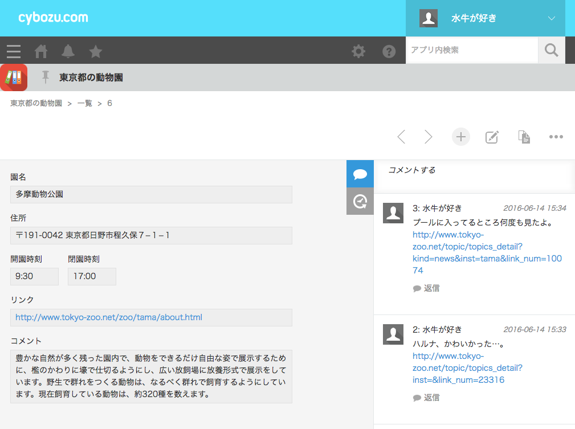Show the change history tab icon
This screenshot has width=575, height=429.
click(360, 201)
